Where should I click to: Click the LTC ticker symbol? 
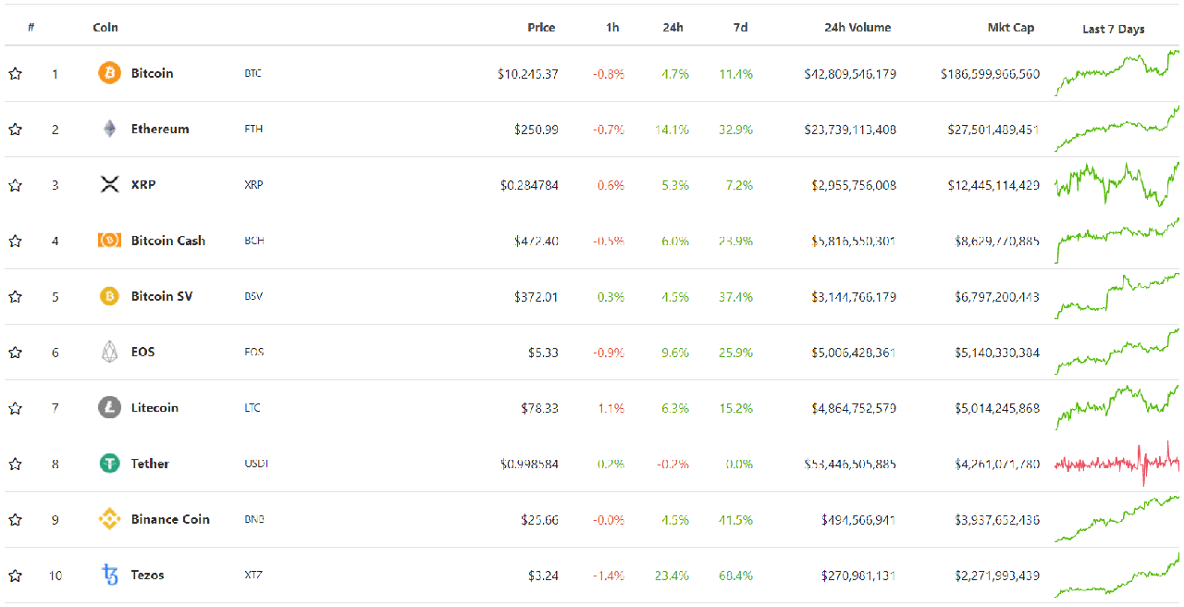tap(253, 407)
